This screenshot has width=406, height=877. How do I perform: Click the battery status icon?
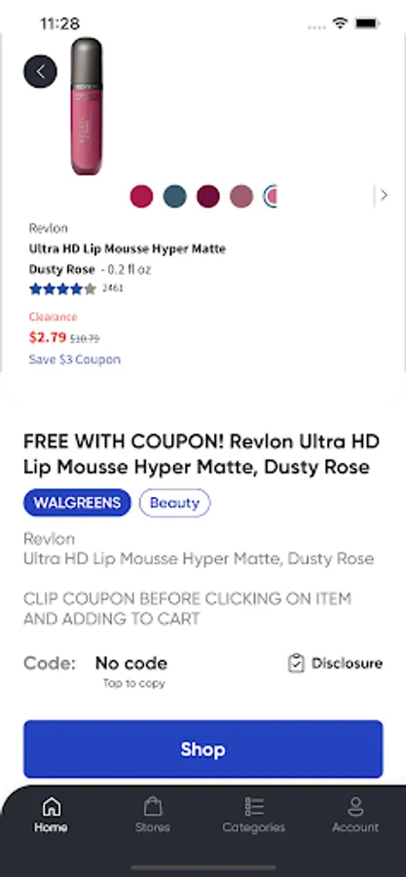[367, 23]
